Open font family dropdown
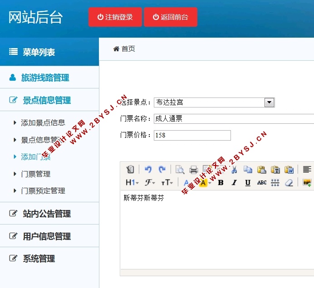 (150, 182)
